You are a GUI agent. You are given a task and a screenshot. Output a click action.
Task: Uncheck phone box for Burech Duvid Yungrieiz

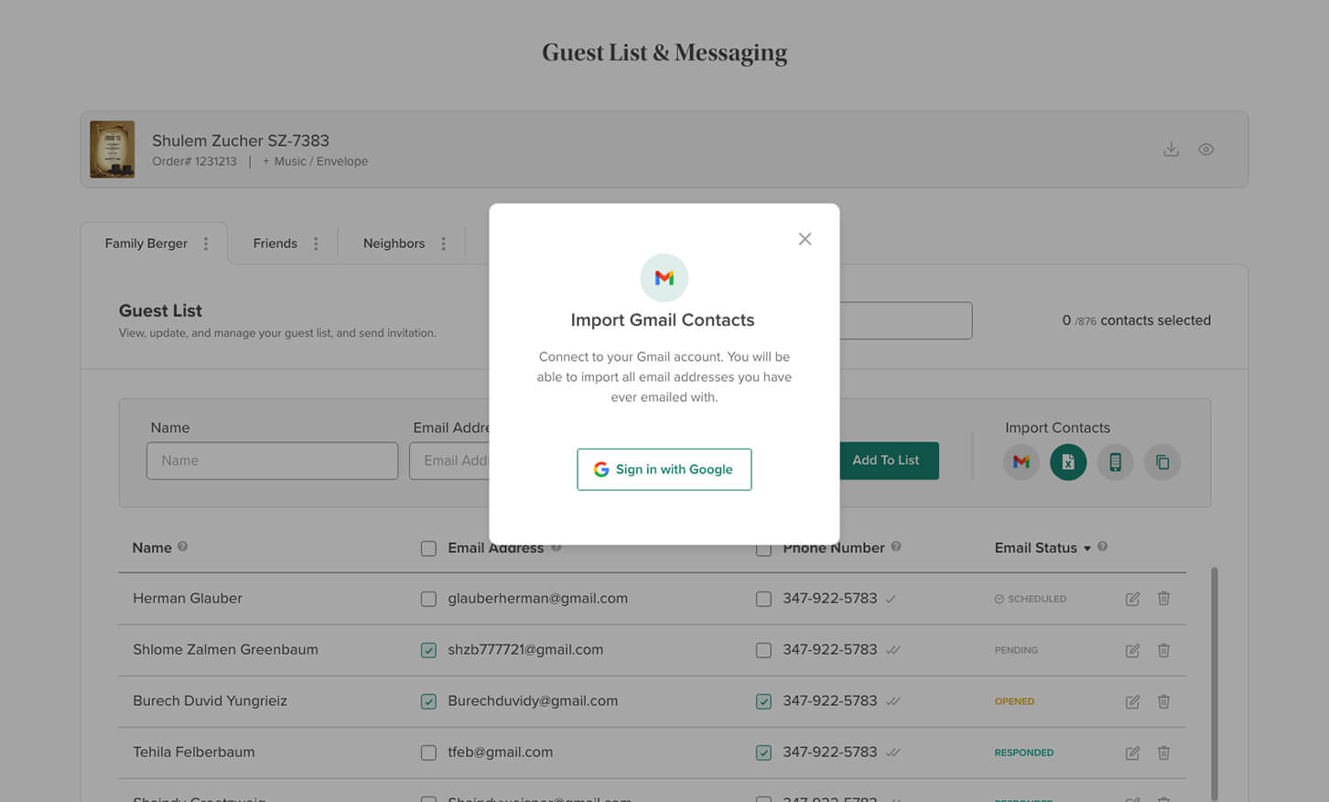coord(763,701)
